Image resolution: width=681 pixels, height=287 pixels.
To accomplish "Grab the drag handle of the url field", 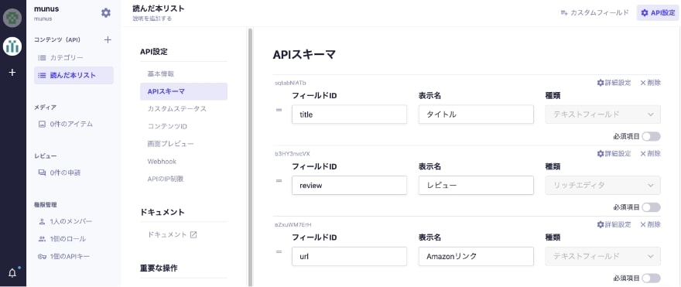I will point(279,252).
